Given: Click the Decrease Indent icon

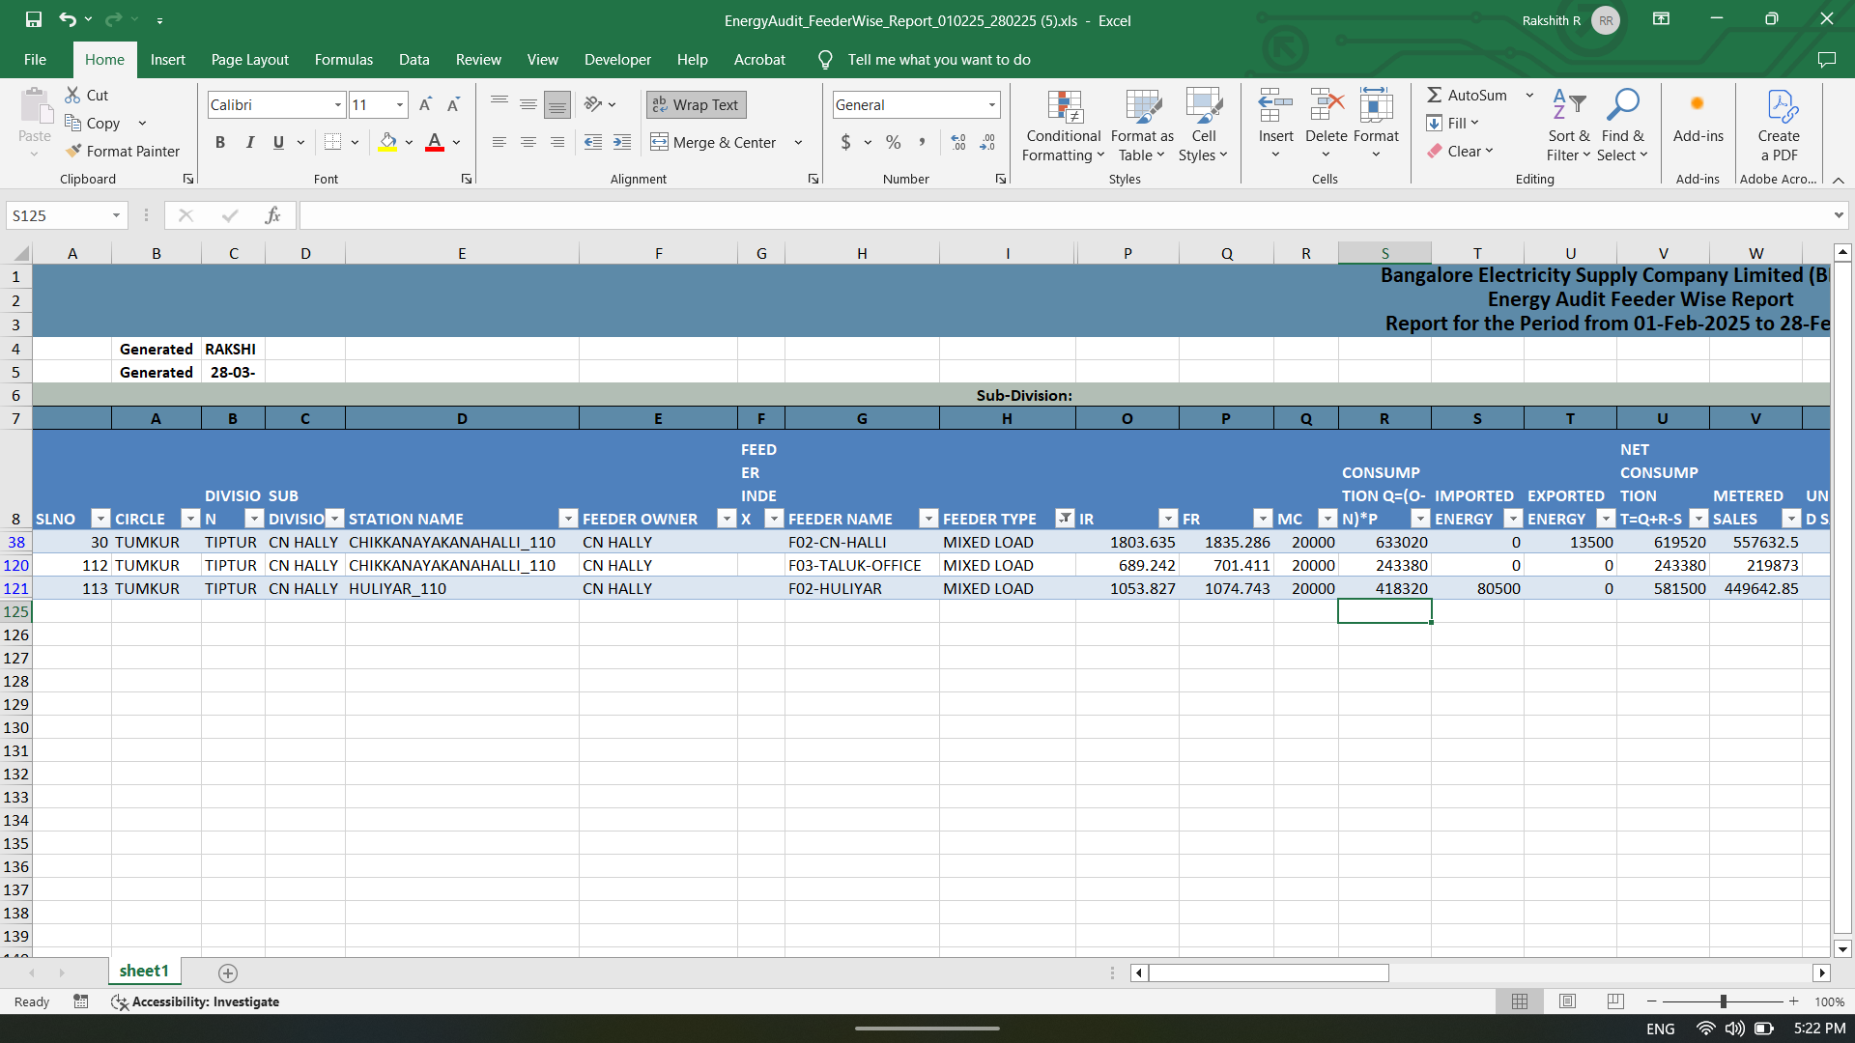Looking at the screenshot, I should click(593, 142).
